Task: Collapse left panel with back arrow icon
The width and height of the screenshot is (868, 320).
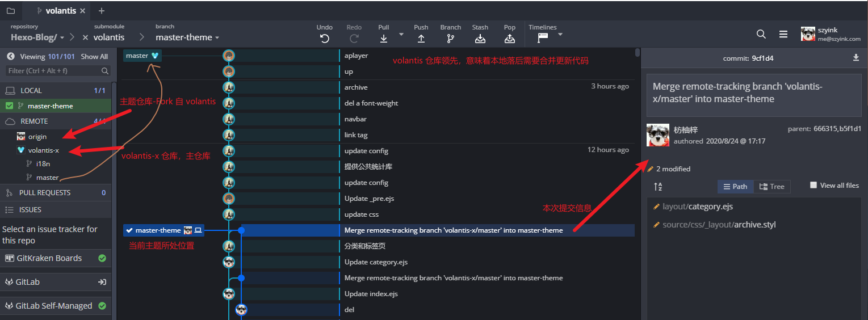Action: click(x=10, y=56)
